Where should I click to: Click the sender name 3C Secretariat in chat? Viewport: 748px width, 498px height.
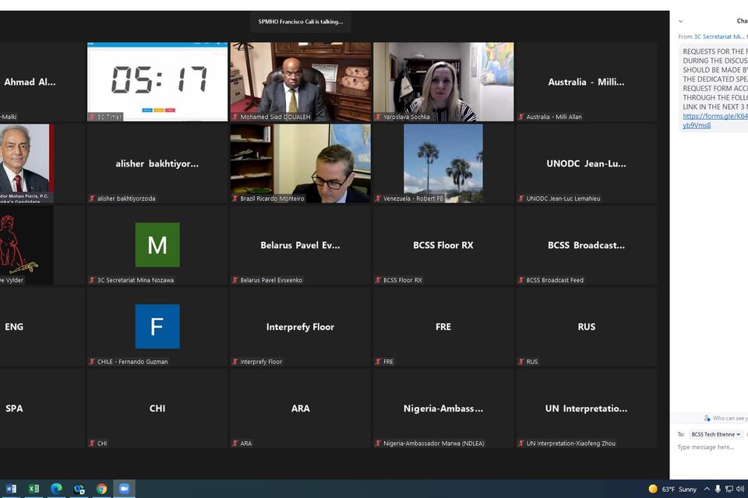click(718, 37)
